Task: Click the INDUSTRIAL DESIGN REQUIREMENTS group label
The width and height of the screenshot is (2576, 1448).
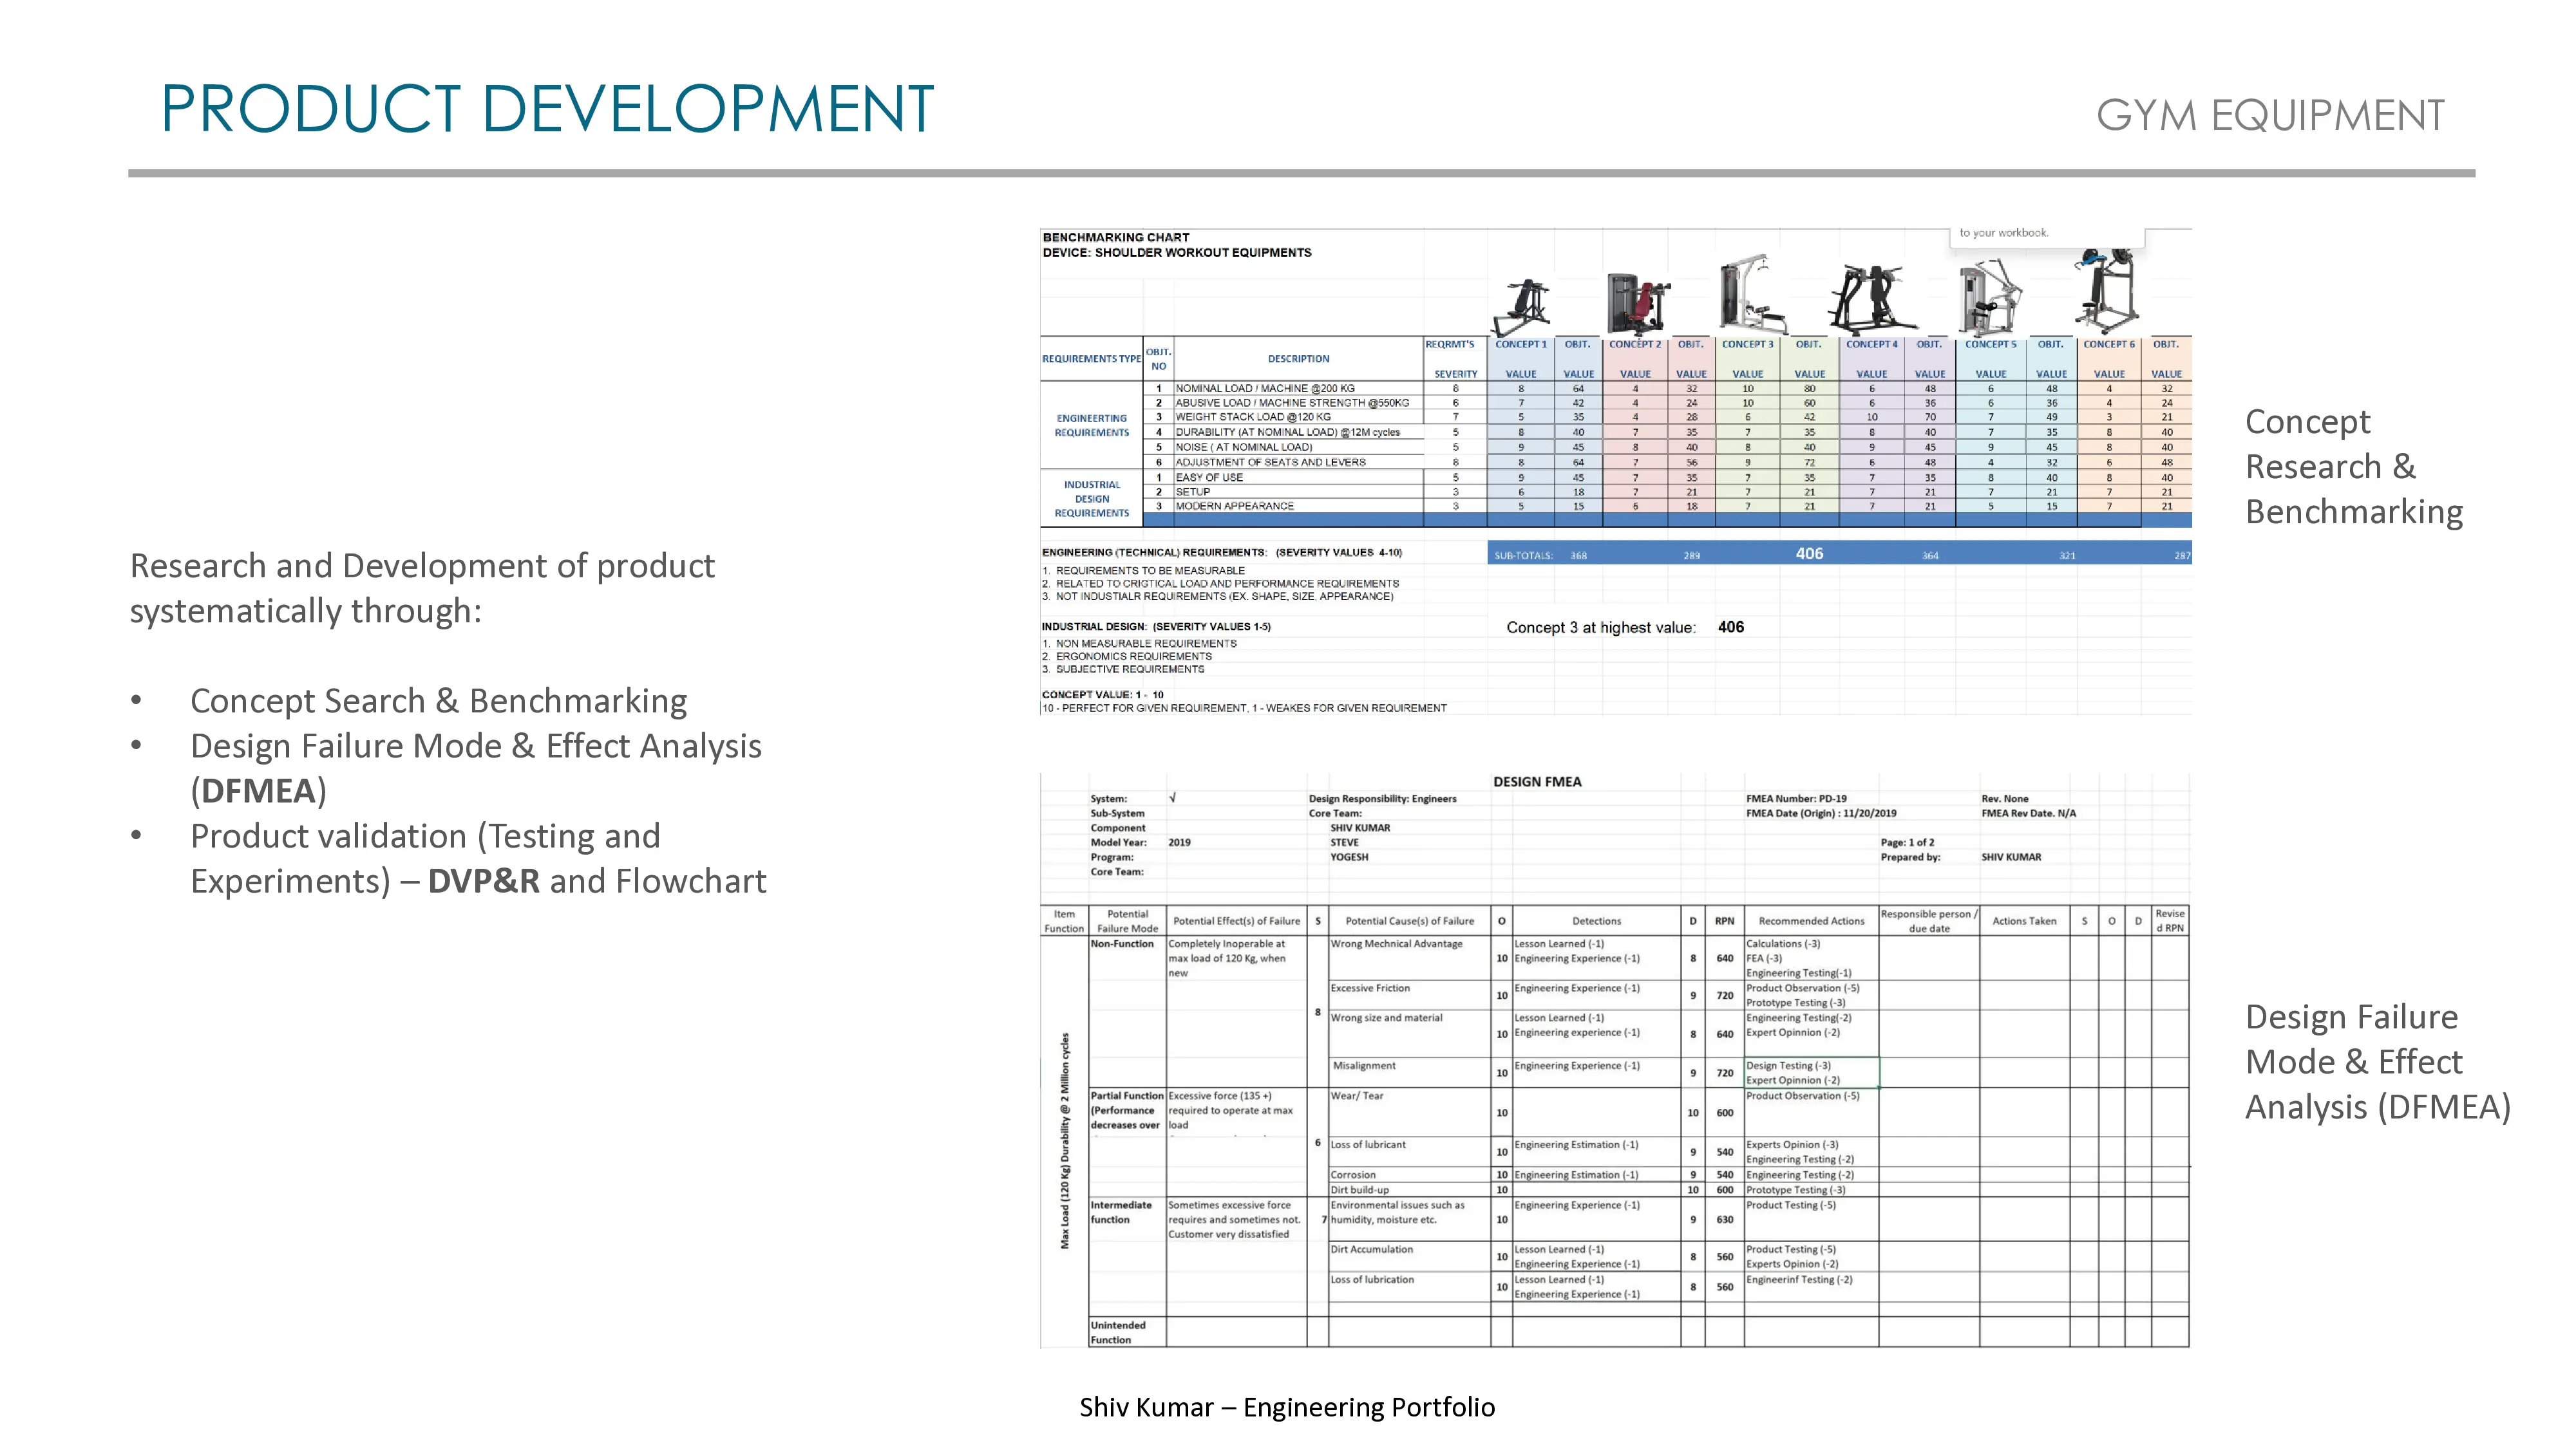Action: point(1091,499)
